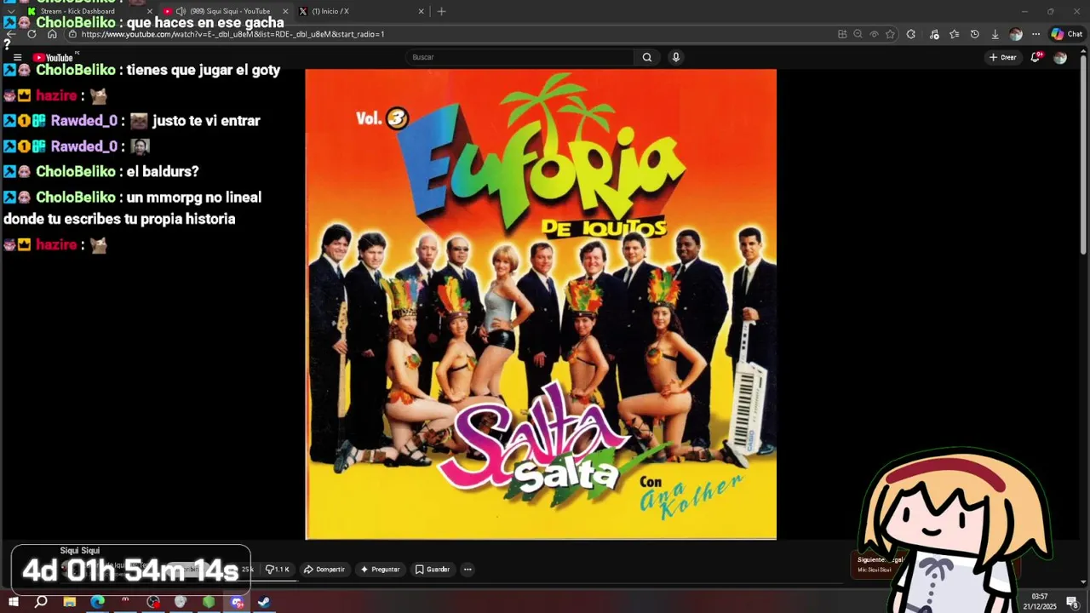Go to the browser home page
Screen dimensions: 1090x613
coord(52,34)
